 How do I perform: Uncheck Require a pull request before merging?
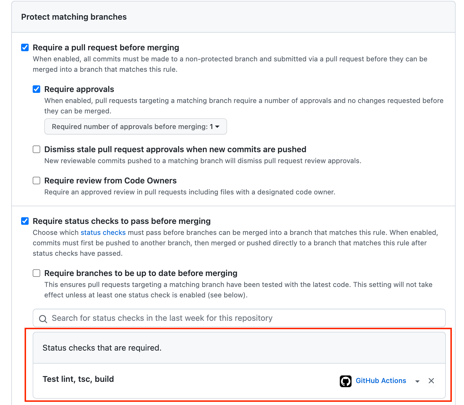click(25, 47)
